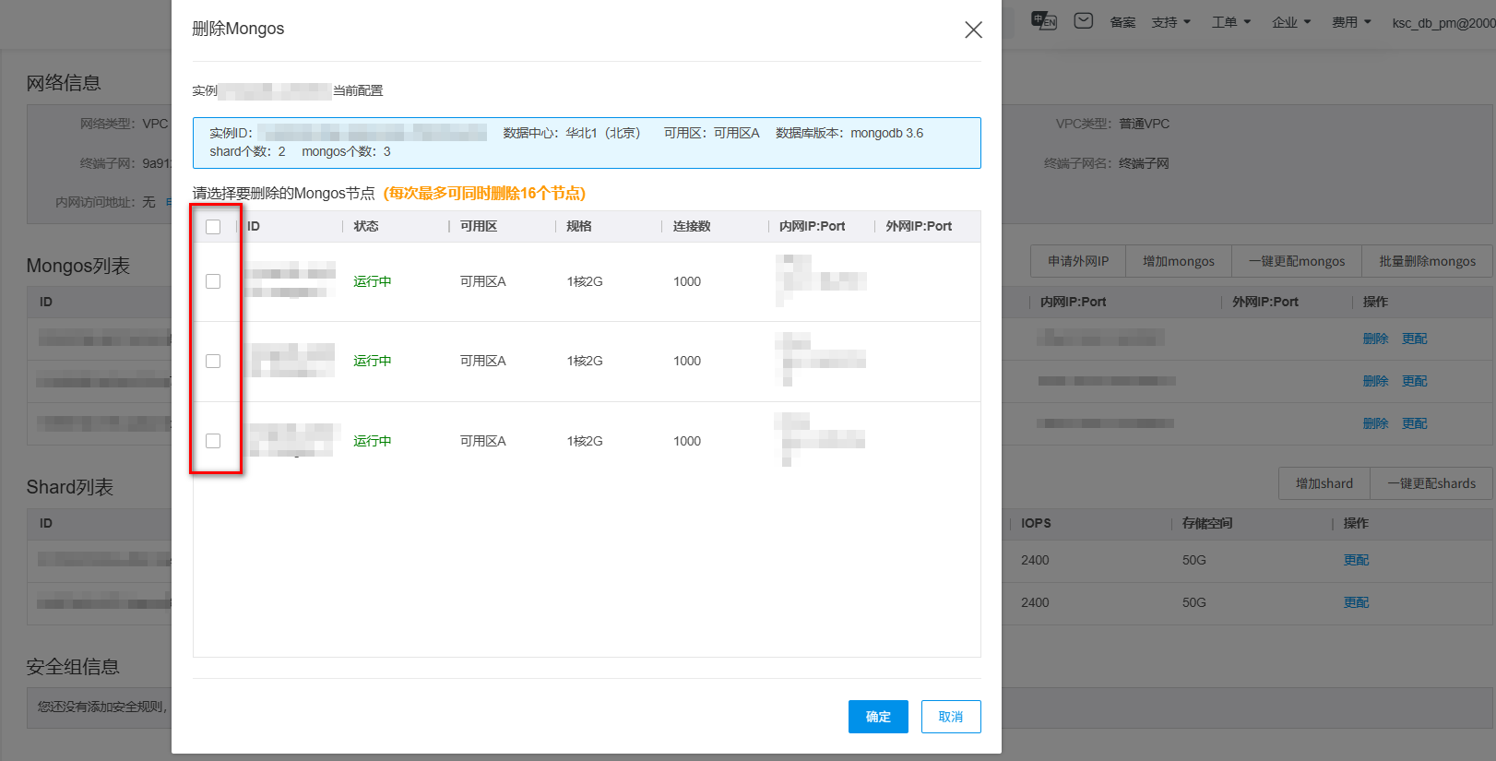The height and width of the screenshot is (761, 1496).
Task: Expand the 工单 dropdown menu
Action: tap(1230, 22)
